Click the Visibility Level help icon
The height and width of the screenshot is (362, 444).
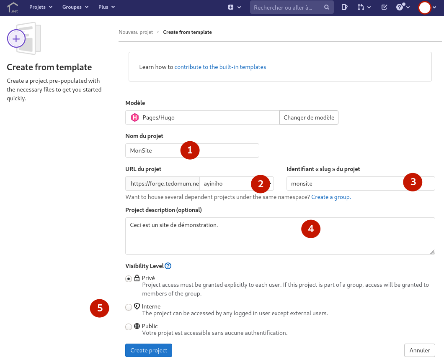[x=168, y=266]
